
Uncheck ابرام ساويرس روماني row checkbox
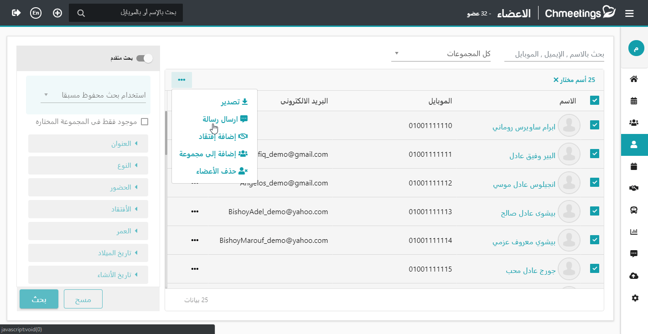(x=595, y=125)
